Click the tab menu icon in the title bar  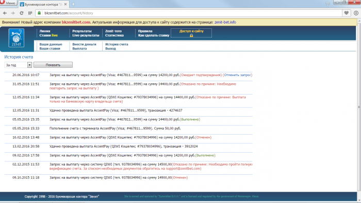pyautogui.click(x=327, y=4)
